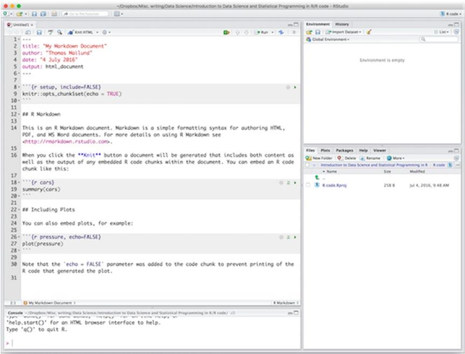This screenshot has width=465, height=354.
Task: Click the save workspace icon in Environment pane
Action: tap(317, 32)
